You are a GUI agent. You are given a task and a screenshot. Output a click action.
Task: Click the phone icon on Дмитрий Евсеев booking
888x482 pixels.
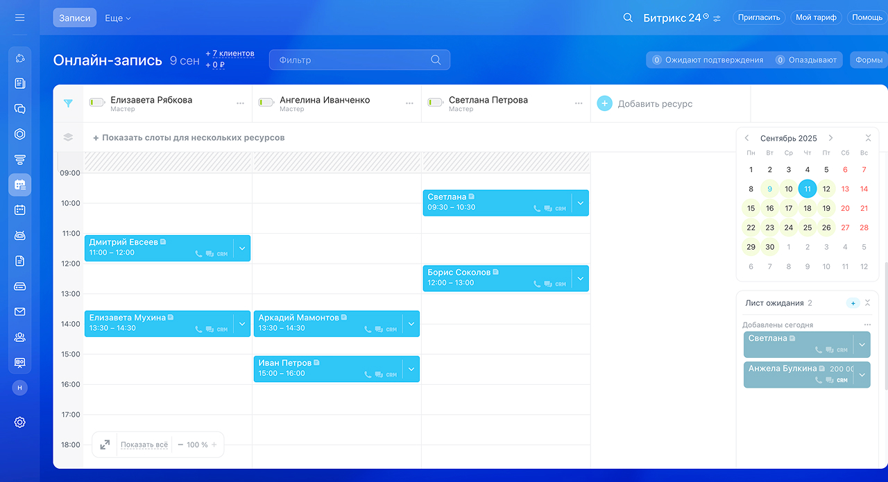tap(199, 254)
